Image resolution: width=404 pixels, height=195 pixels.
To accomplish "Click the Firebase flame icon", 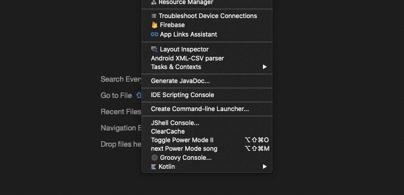I will [x=155, y=25].
